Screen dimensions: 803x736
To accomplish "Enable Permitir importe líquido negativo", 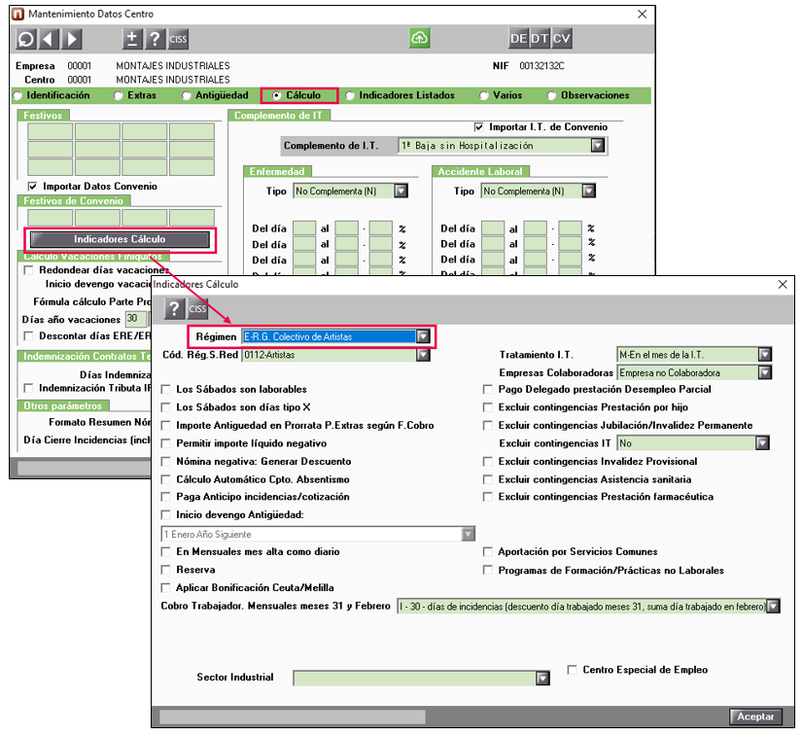I will coord(166,443).
